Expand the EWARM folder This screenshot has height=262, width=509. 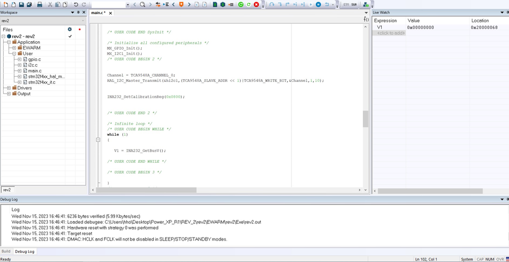click(x=14, y=48)
